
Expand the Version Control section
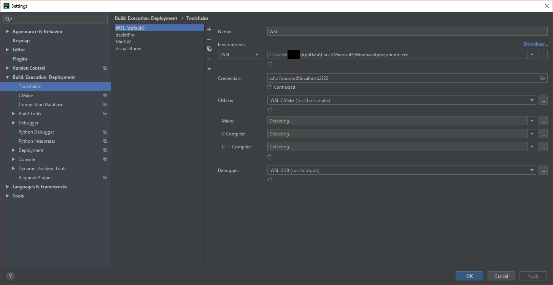pos(7,68)
